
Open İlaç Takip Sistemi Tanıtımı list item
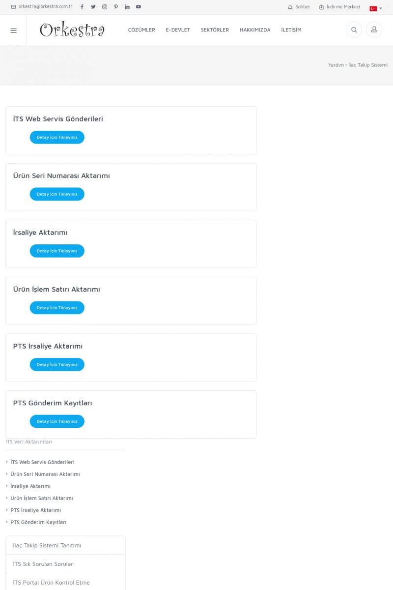tap(47, 545)
